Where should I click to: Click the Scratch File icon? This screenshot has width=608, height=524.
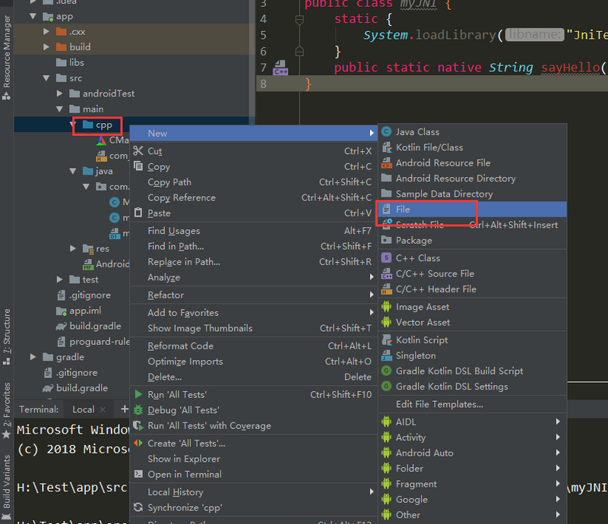(x=386, y=224)
